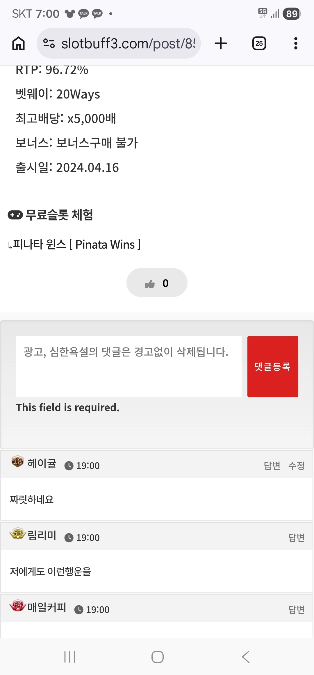Open Android recent apps navigation button
The width and height of the screenshot is (314, 675).
70,657
